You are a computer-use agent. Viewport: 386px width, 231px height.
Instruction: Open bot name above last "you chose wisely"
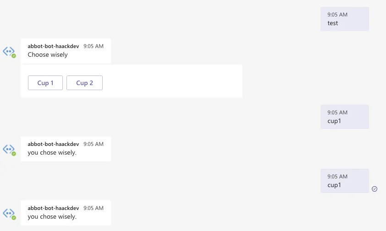point(53,208)
